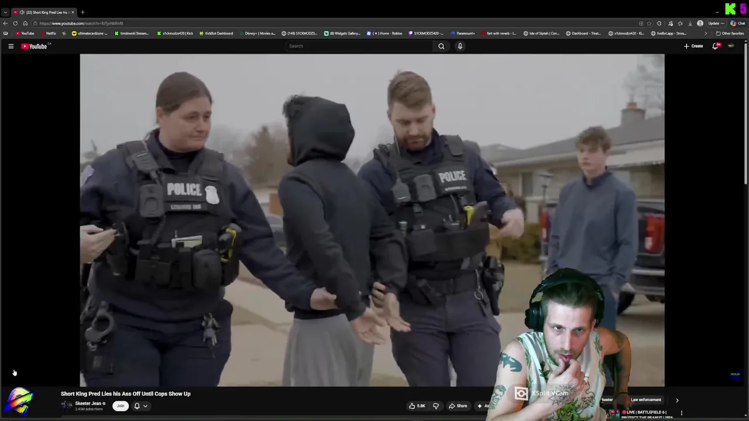The image size is (749, 421).
Task: Reload the page with refresh icon
Action: pyautogui.click(x=15, y=23)
